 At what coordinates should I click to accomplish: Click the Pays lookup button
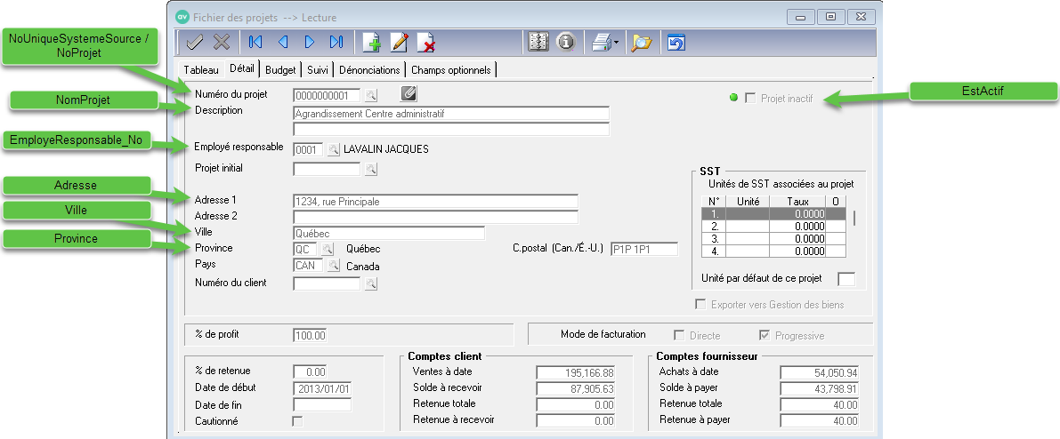tap(334, 266)
